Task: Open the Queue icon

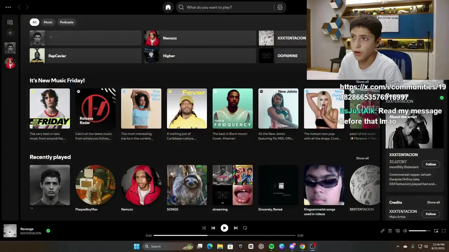Action: (390, 231)
